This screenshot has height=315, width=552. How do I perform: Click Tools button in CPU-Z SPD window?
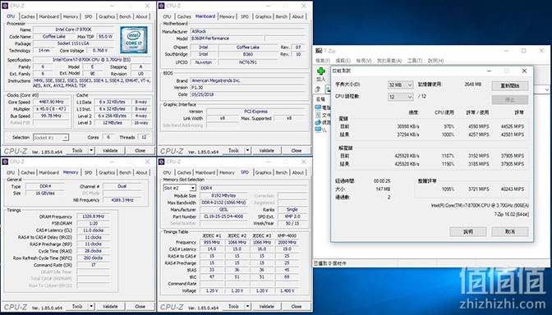tap(233, 307)
